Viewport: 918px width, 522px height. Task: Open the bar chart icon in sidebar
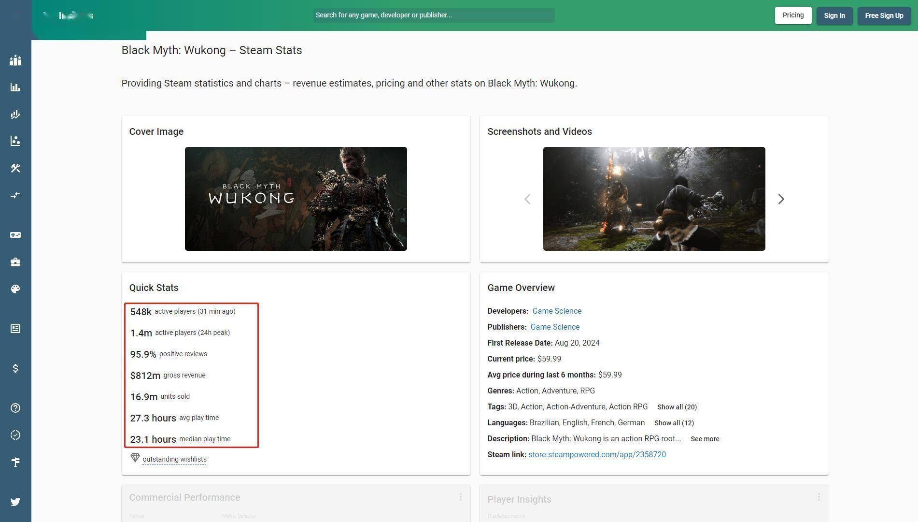coord(15,87)
